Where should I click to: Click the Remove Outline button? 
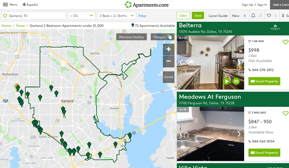click(132, 37)
